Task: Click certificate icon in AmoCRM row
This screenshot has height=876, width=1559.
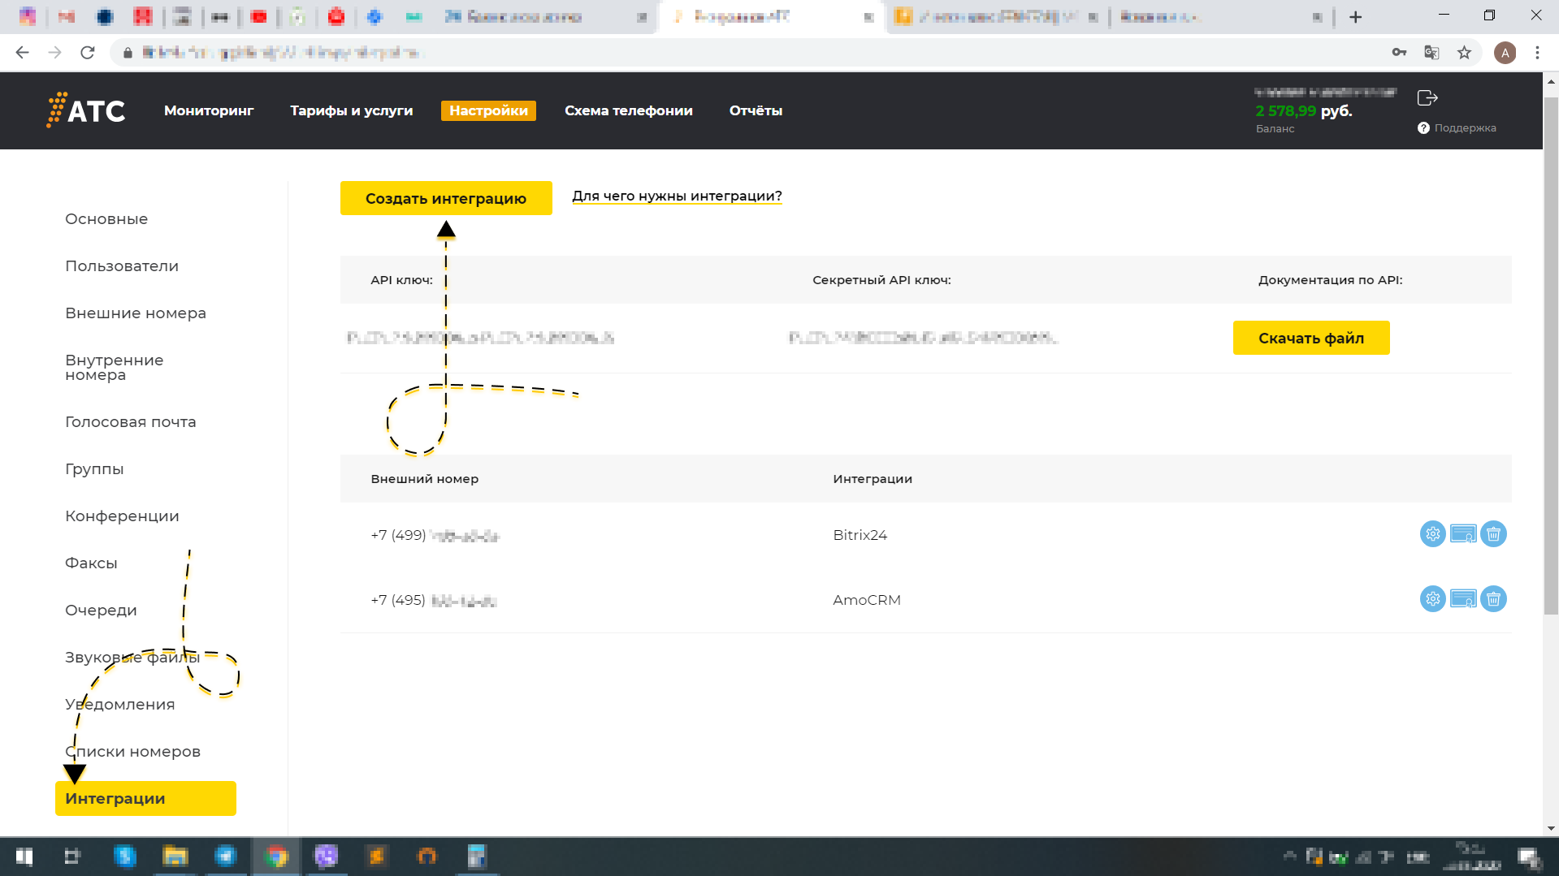Action: point(1462,599)
